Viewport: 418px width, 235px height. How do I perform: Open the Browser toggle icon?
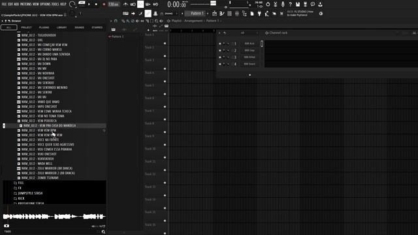pos(244,13)
